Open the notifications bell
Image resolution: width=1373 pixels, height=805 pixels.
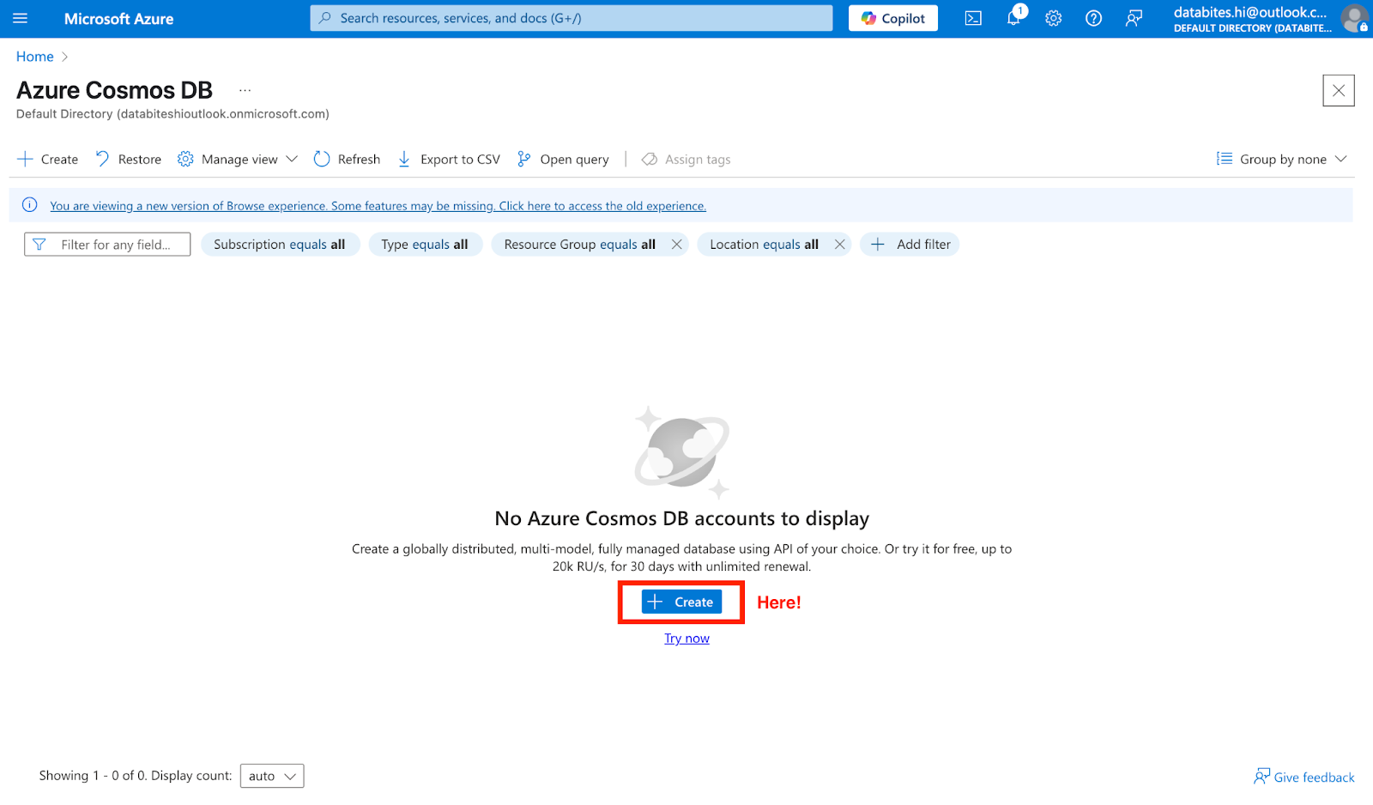tap(1014, 18)
